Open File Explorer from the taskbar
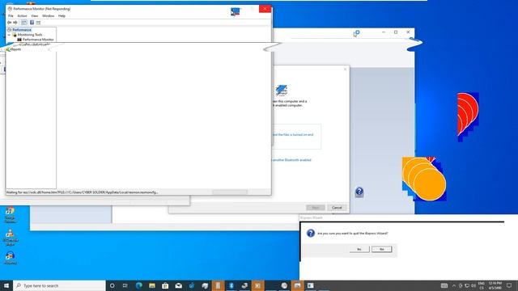 (152, 285)
